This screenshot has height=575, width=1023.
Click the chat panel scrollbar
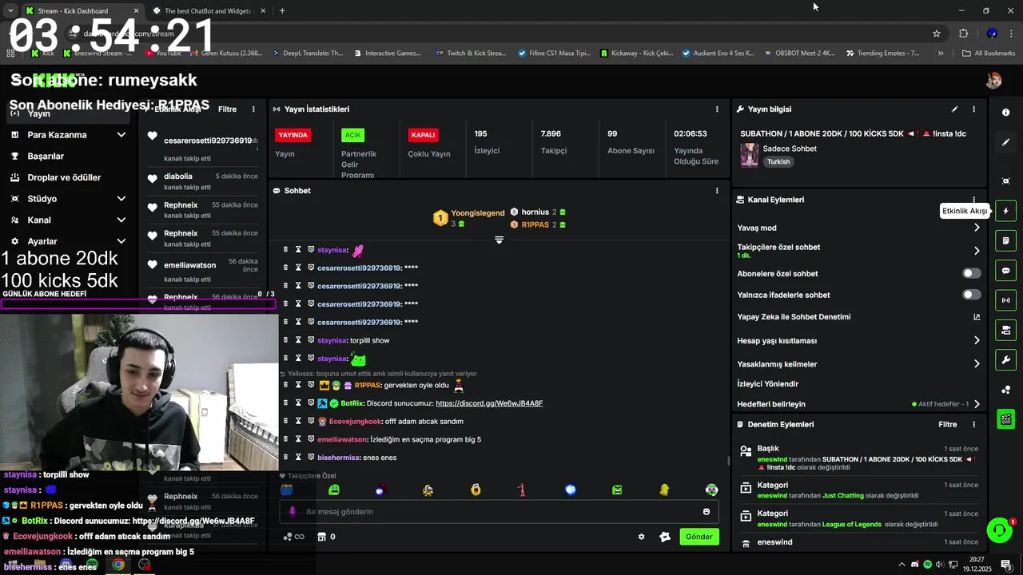click(728, 461)
